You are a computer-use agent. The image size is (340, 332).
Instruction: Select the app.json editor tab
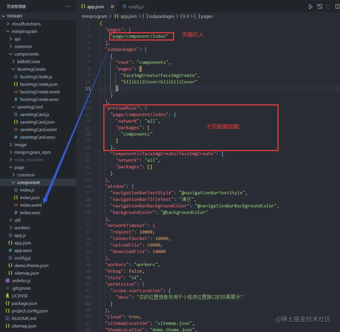click(95, 7)
